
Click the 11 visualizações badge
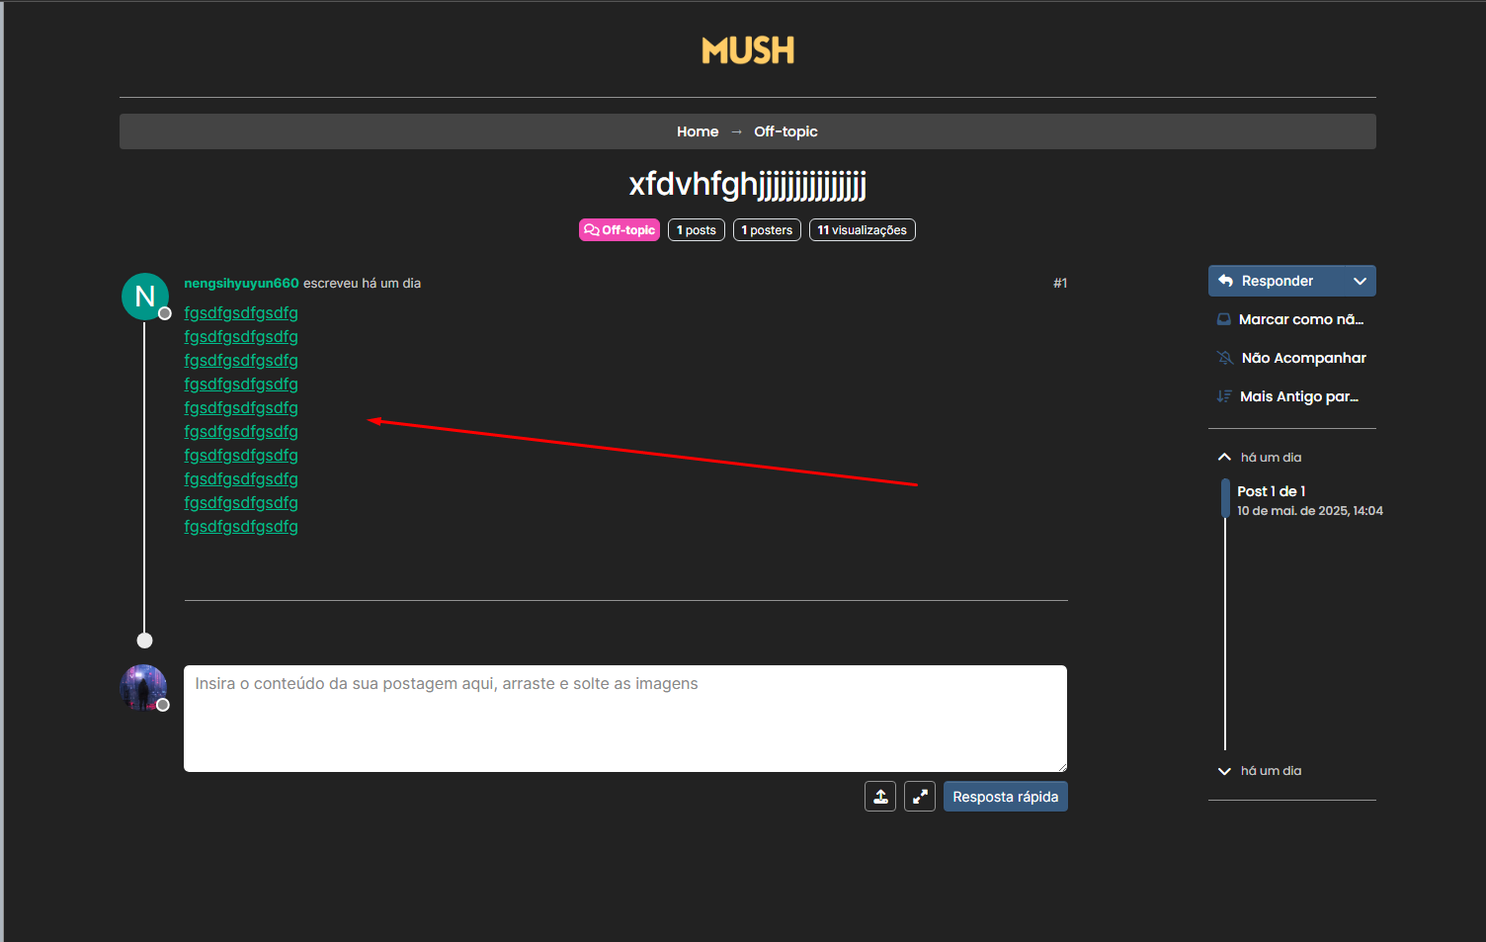point(863,230)
